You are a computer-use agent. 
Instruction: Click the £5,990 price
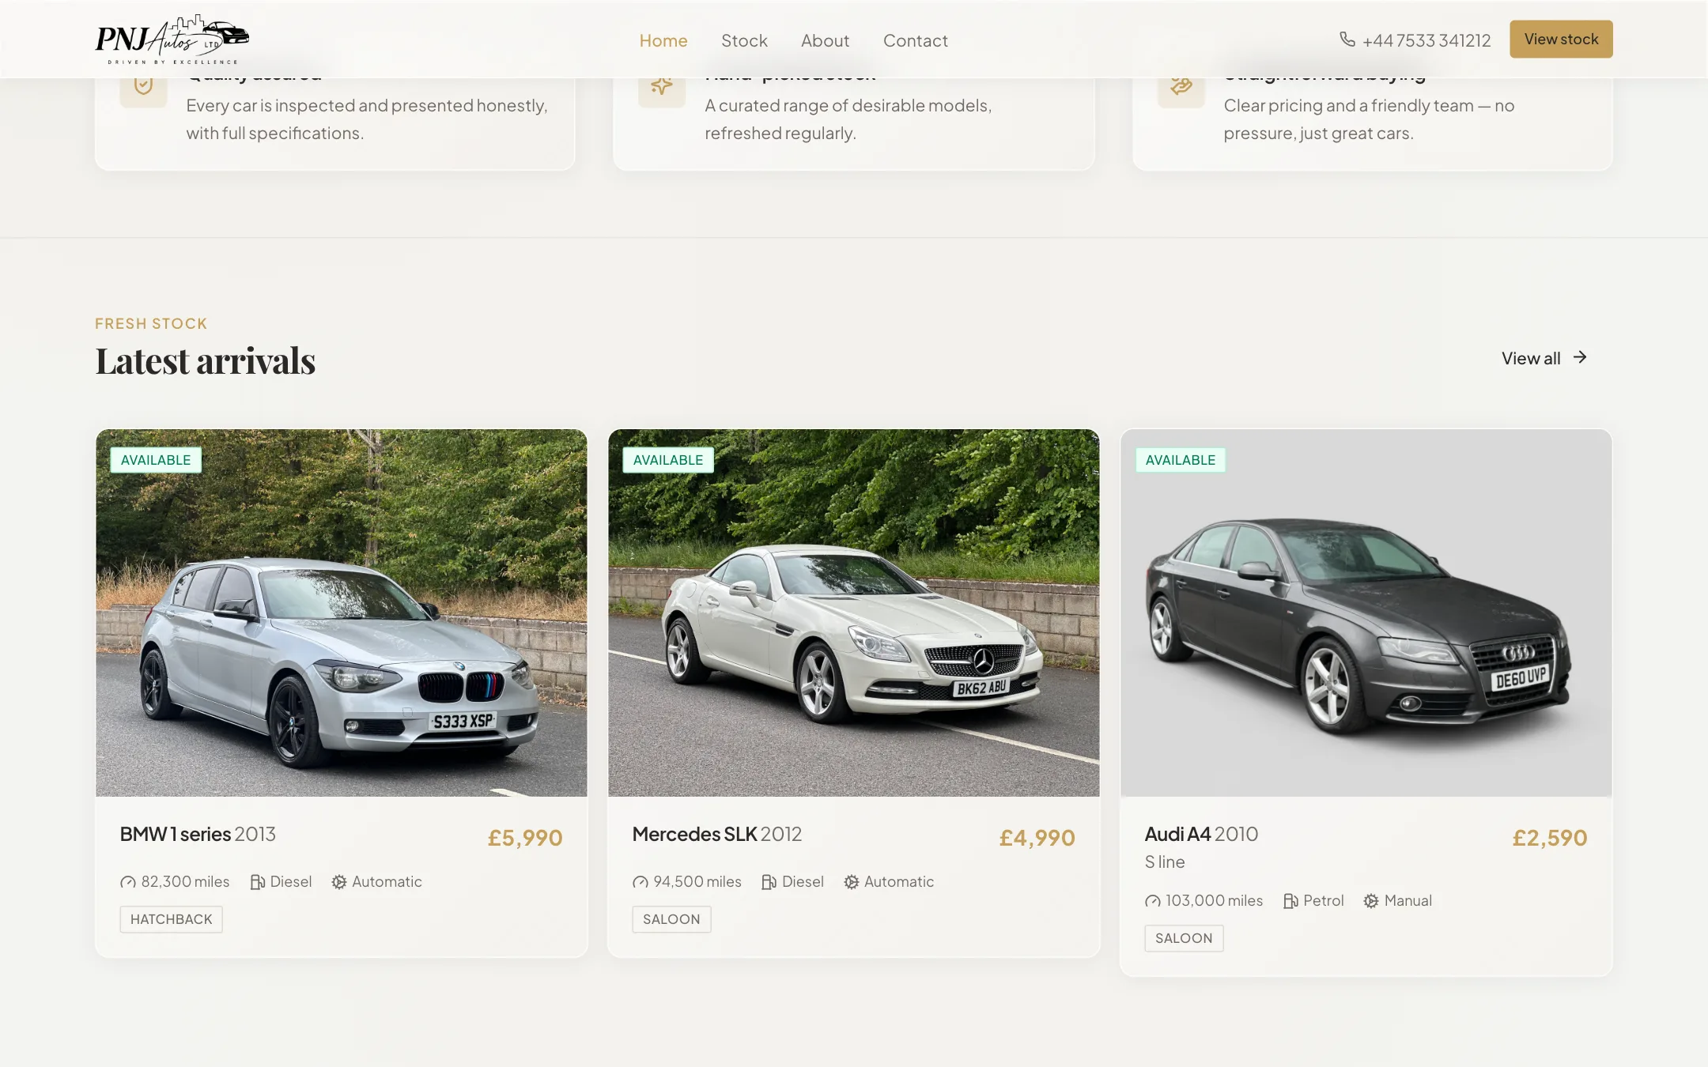tap(525, 838)
